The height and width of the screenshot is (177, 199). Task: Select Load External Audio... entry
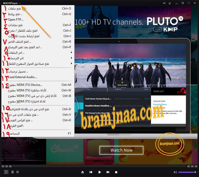(38, 77)
